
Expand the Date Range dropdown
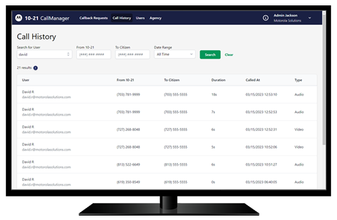[x=174, y=55]
